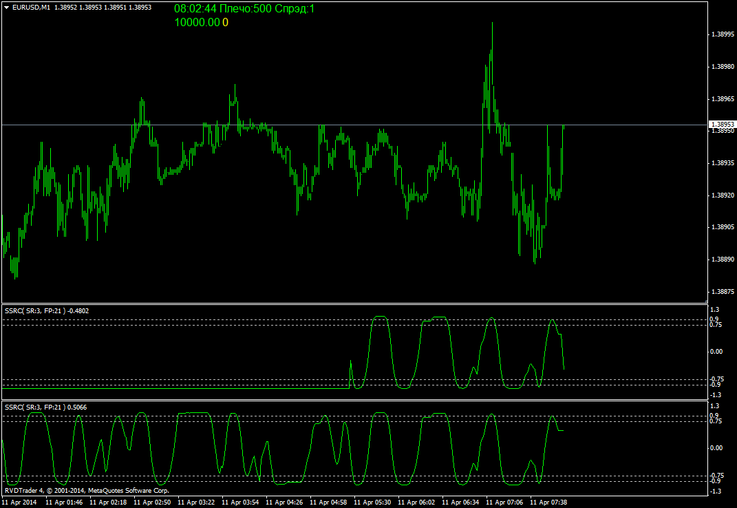Click the 11 Apr 03:54 time label

[x=240, y=502]
